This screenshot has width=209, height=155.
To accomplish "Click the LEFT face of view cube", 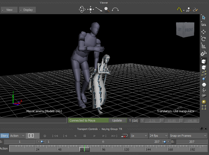I will click(x=180, y=30).
